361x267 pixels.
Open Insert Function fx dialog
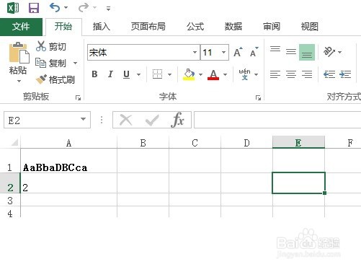tap(178, 120)
